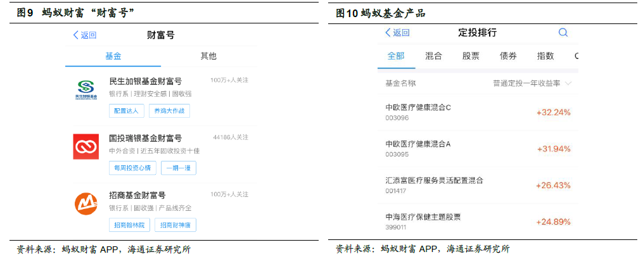This screenshot has height=259, width=643.
Task: Click the 汇添富医疗服务灵活配置混合 fund name
Action: [435, 180]
